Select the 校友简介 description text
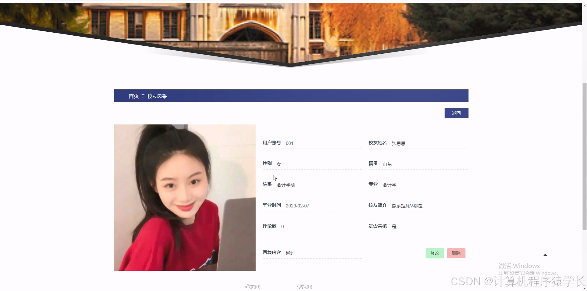The image size is (587, 291). tap(407, 206)
